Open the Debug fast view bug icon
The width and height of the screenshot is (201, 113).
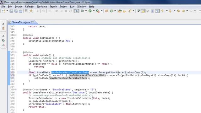[3, 40]
